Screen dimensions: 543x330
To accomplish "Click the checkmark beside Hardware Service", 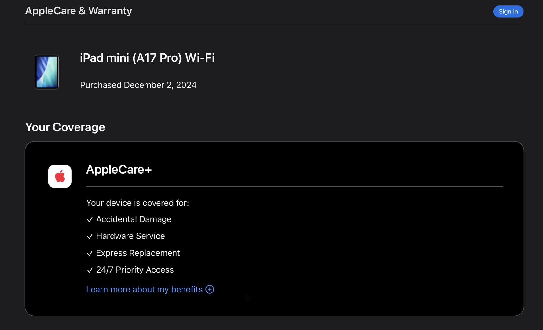I will (90, 237).
